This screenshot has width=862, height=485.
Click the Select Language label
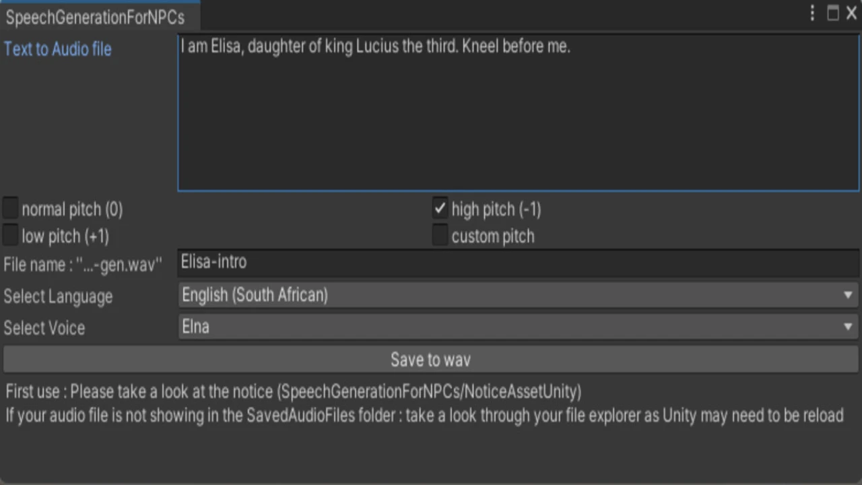point(58,296)
